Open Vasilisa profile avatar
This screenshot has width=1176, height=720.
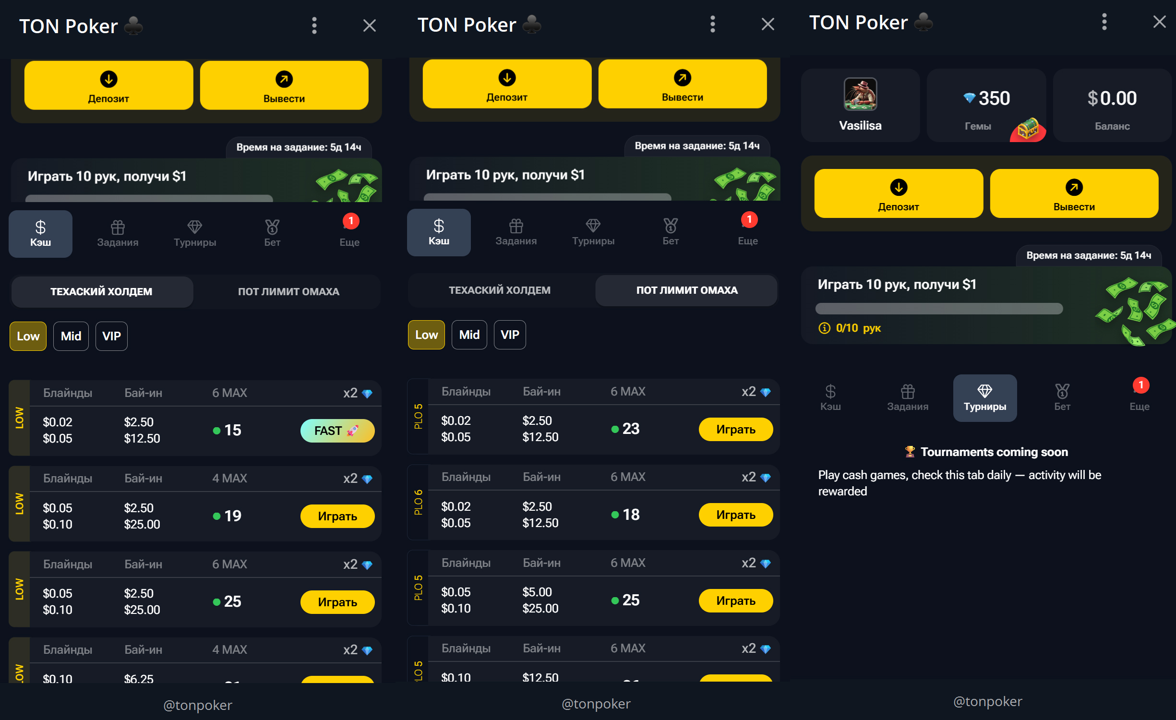tap(860, 95)
